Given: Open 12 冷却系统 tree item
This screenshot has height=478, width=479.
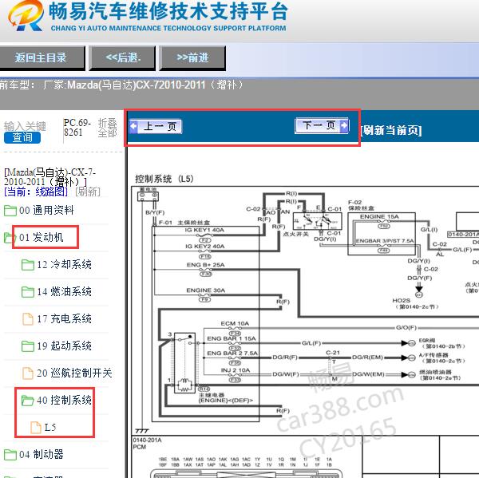Looking at the screenshot, I should click(64, 264).
